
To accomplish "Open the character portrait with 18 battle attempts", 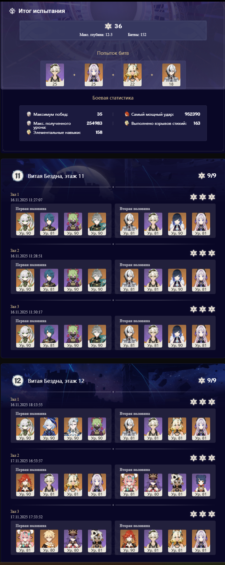I will [x=171, y=75].
